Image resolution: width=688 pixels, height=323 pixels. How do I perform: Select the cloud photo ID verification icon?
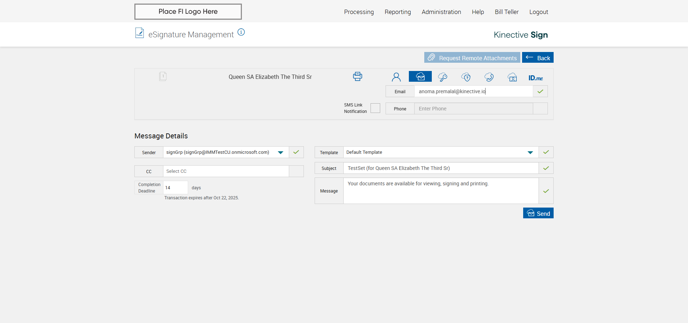point(512,77)
